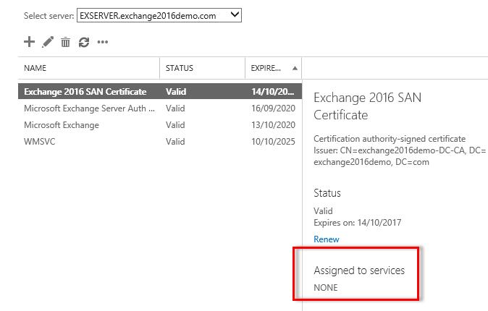This screenshot has width=488, height=311.
Task: Click the Refresh icon
Action: tap(84, 42)
